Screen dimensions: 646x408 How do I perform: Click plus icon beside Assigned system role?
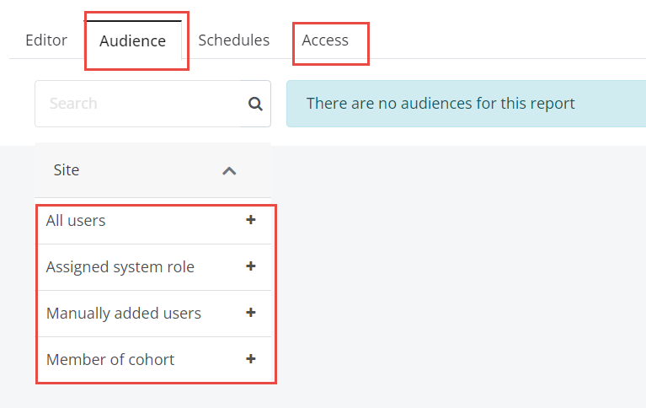tap(250, 266)
